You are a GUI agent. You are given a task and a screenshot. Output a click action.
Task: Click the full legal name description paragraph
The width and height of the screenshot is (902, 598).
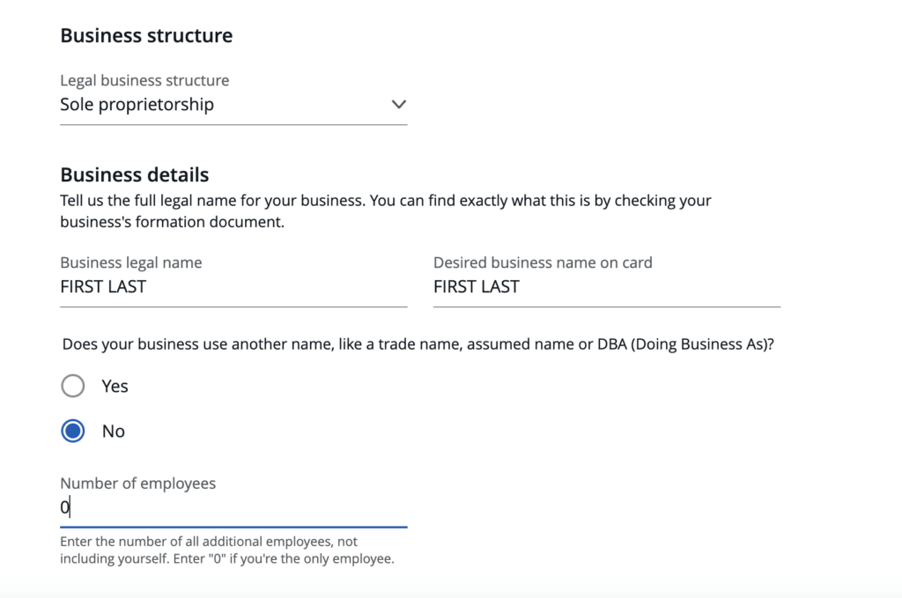pos(385,210)
